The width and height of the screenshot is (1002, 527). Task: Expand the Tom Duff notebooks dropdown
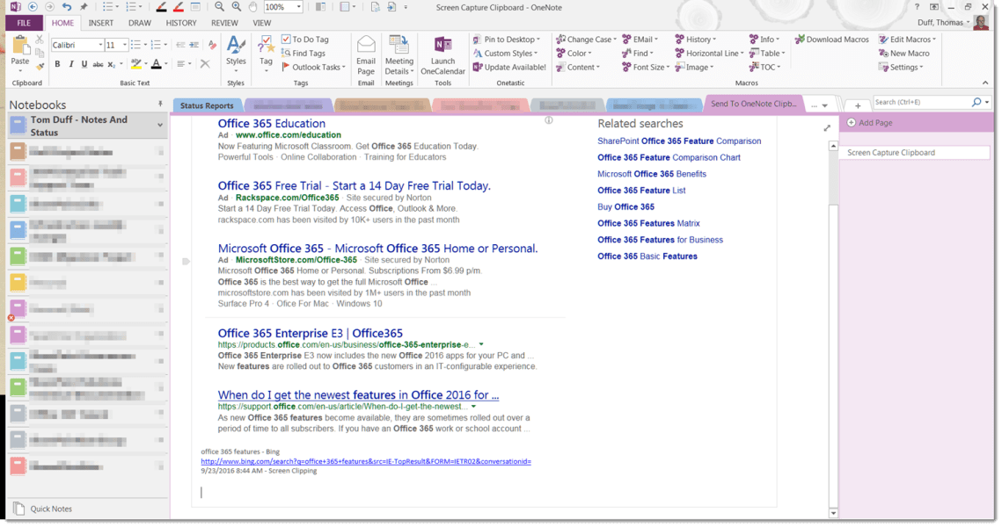pos(161,123)
